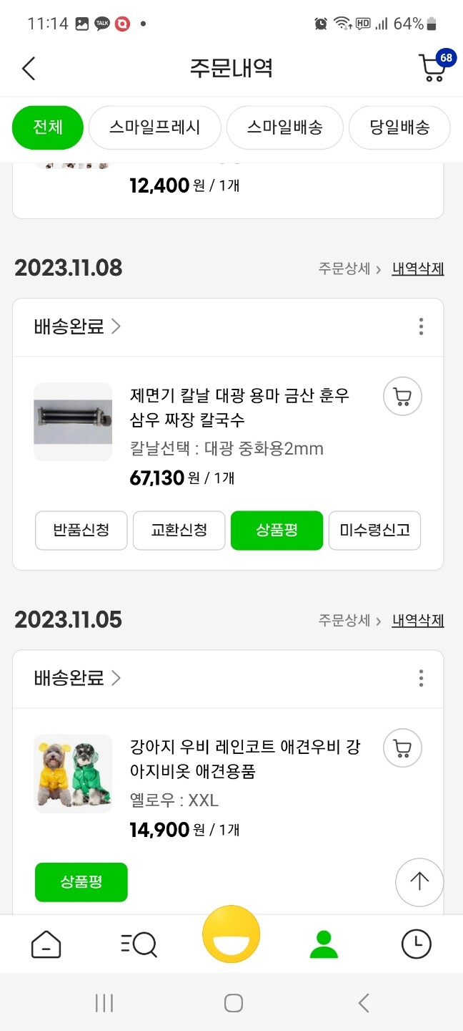Tap the back arrow to leave 주문내역
Viewport: 463px width, 1031px height.
(29, 68)
